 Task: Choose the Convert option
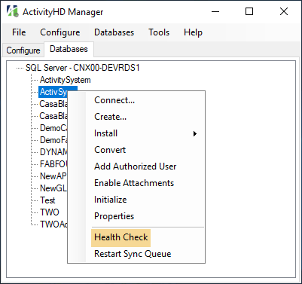[x=110, y=150]
